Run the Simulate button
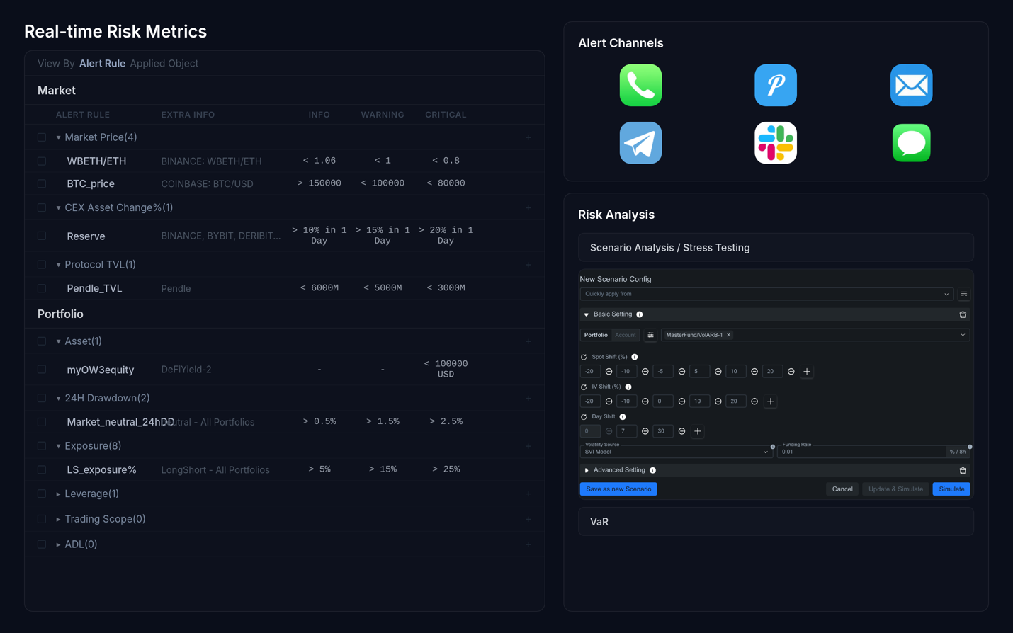 click(951, 489)
